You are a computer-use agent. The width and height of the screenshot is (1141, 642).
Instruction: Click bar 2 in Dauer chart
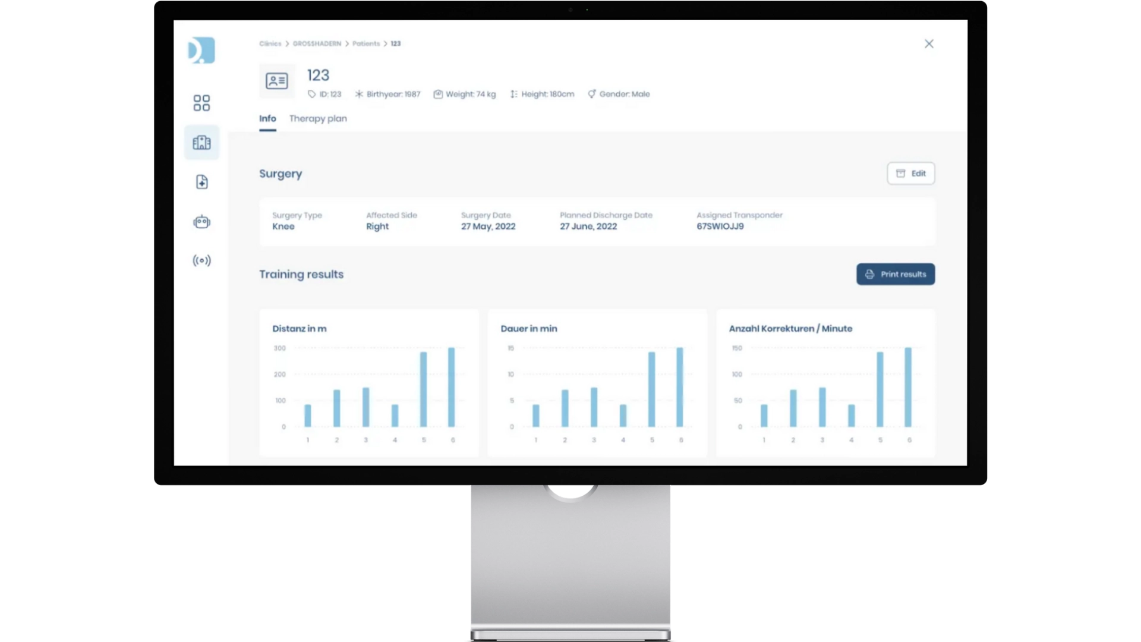click(x=565, y=408)
